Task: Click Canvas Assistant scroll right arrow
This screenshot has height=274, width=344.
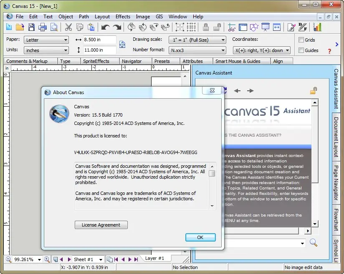Action: click(x=308, y=231)
